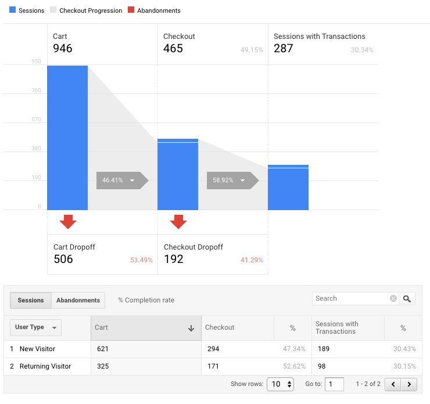
Task: Click the Checkout Dropoff red arrow
Action: [178, 222]
